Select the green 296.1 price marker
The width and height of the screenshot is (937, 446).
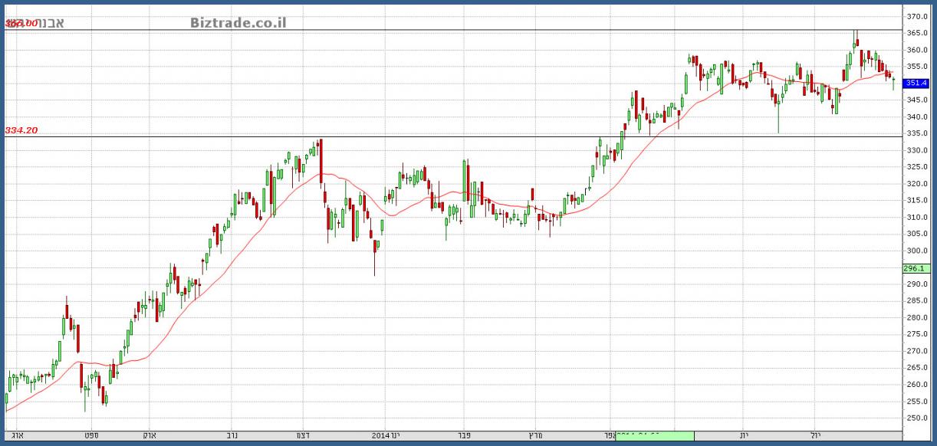[916, 268]
